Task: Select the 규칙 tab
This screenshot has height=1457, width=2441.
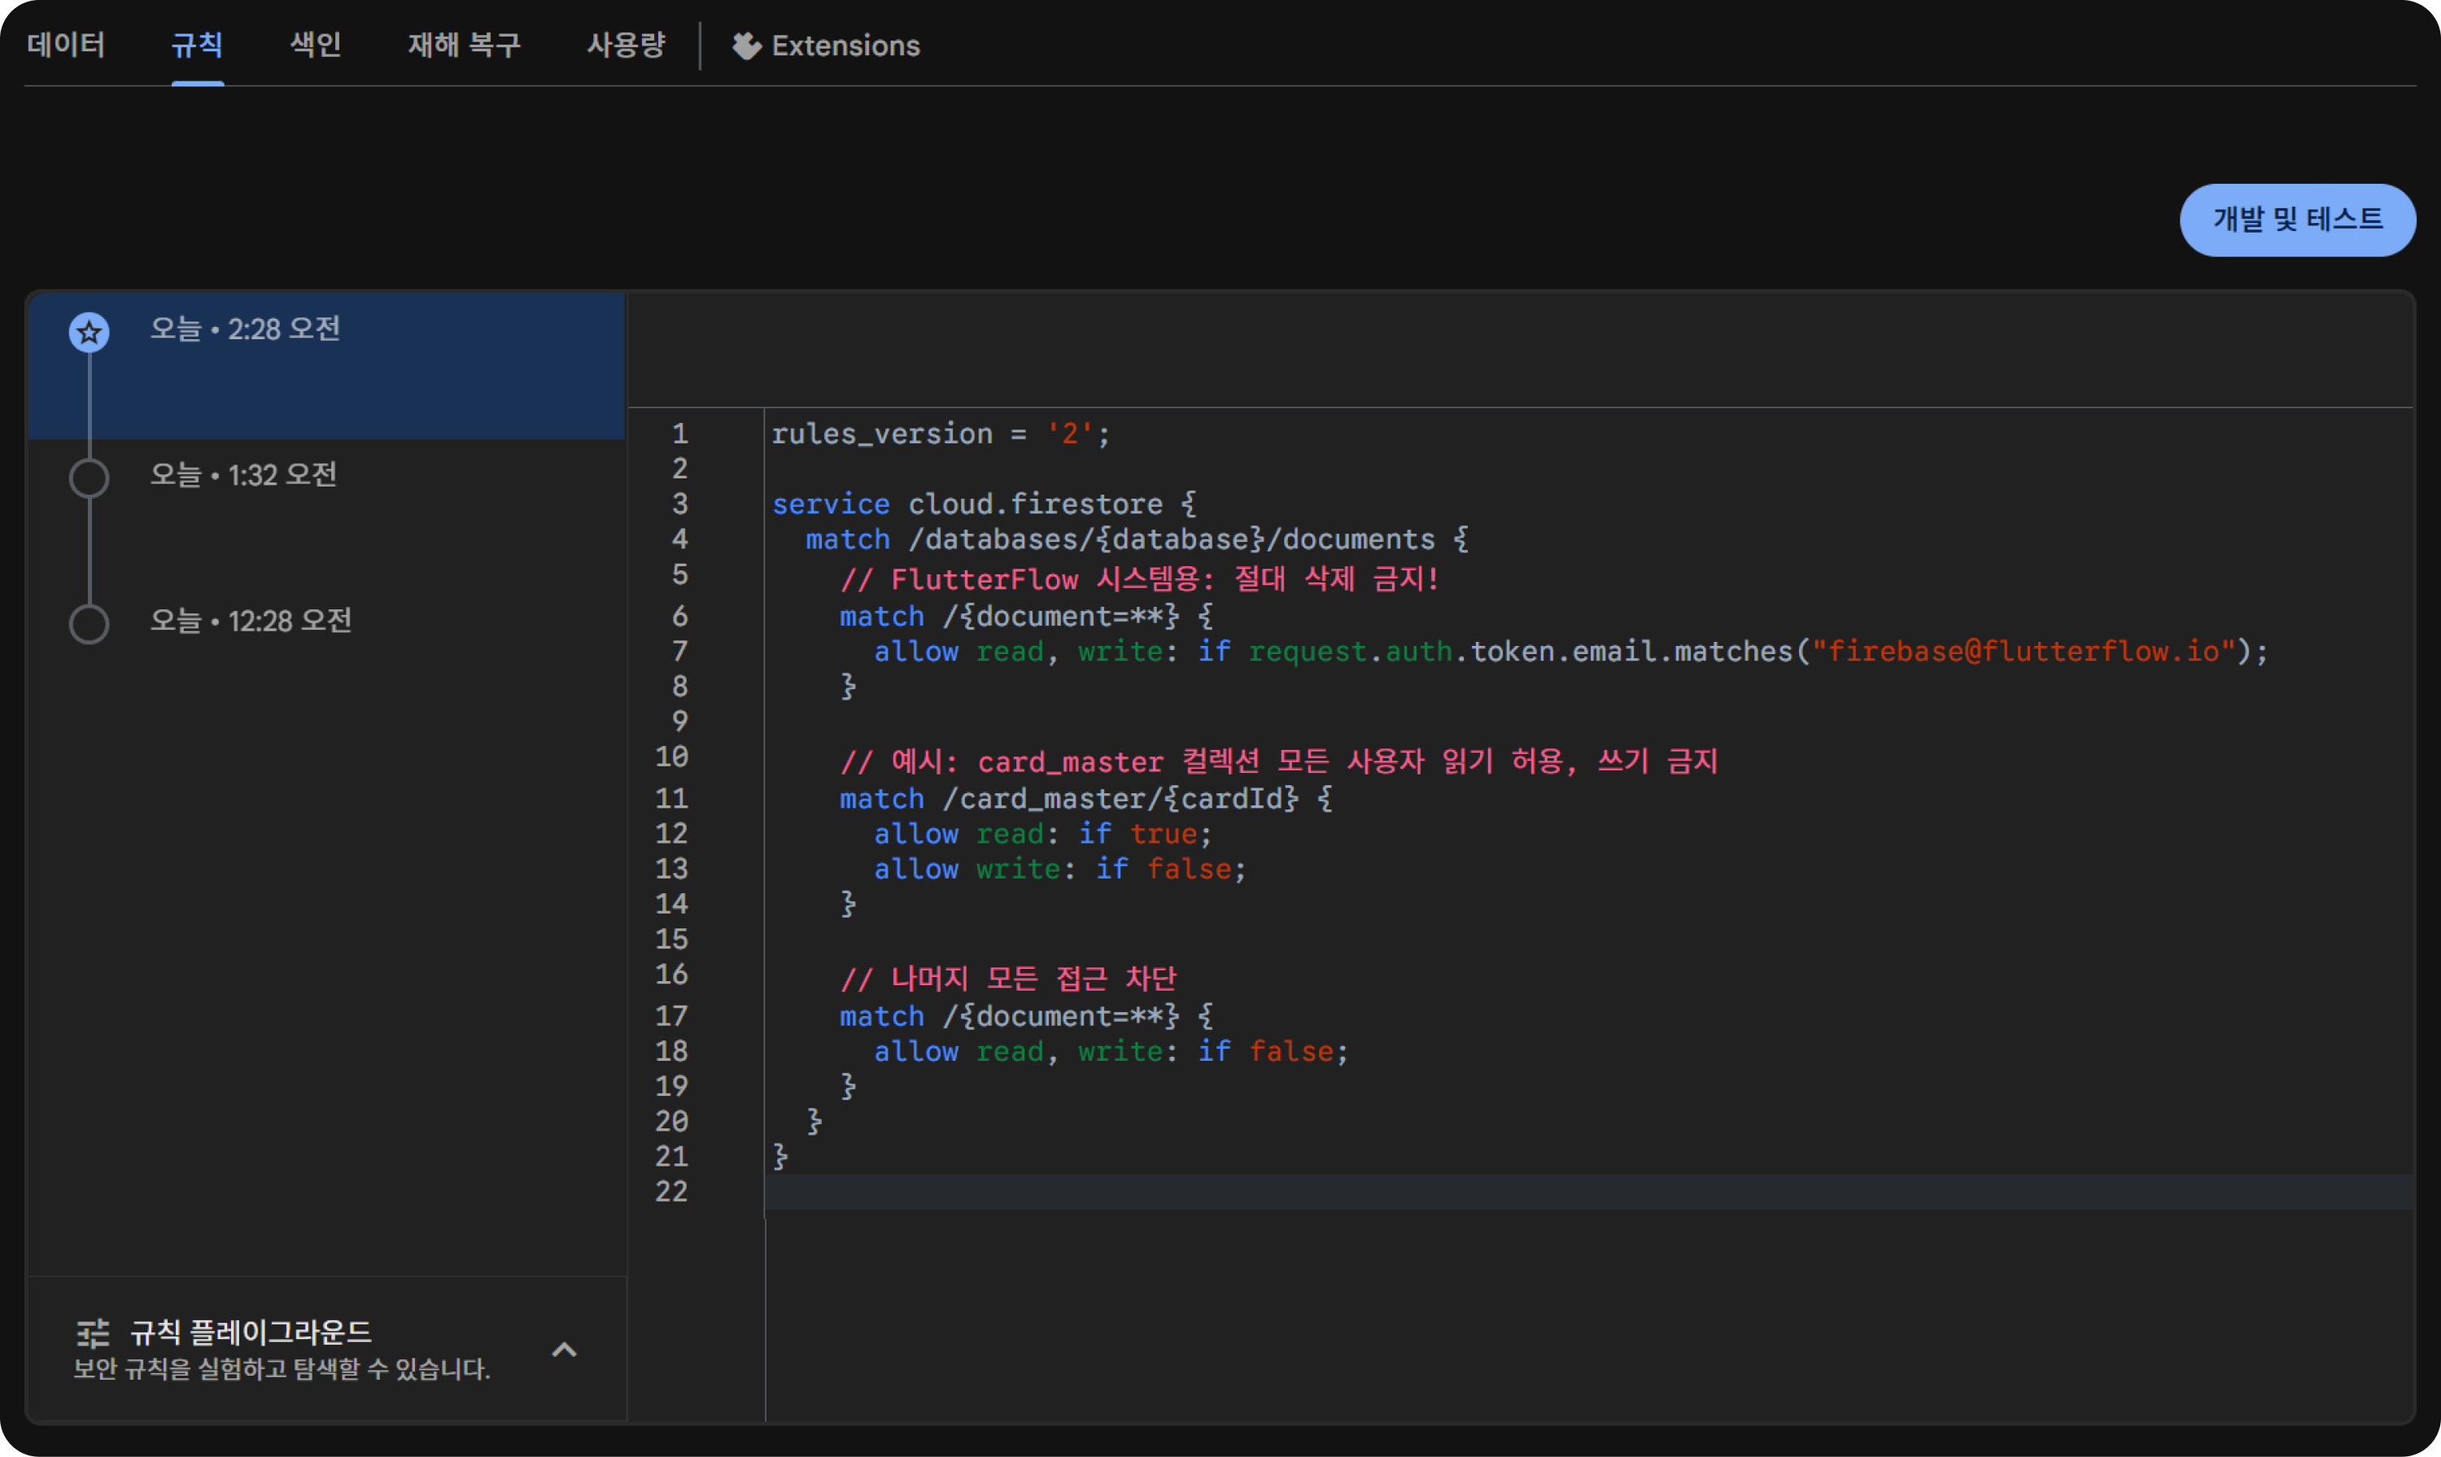Action: pos(196,46)
